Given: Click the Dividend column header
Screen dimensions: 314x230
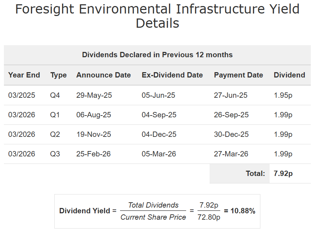Looking at the screenshot, I should point(289,75).
